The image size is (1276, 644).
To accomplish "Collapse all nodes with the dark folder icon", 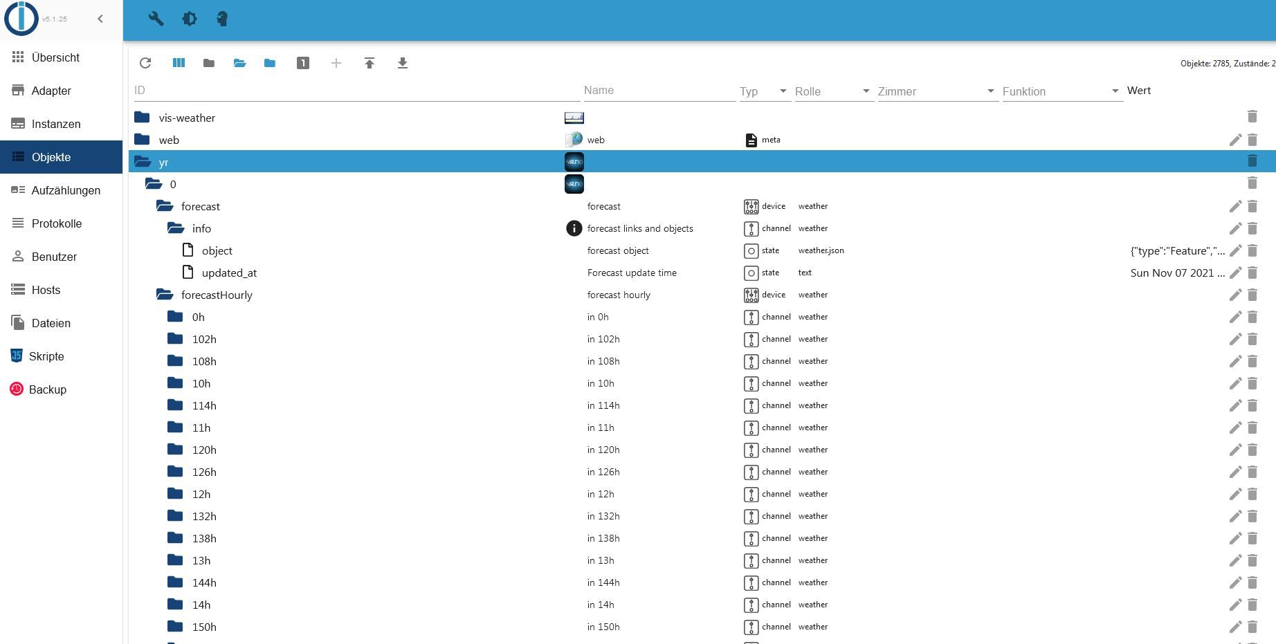I will [209, 63].
